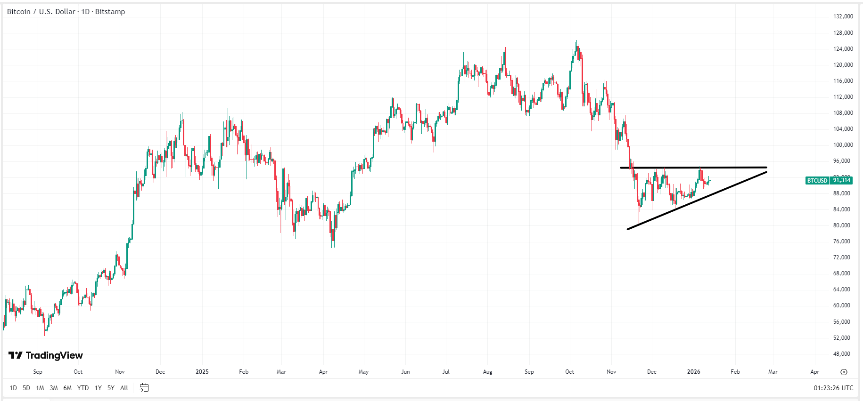Click the 2026 label on the time axis
Screen dimensions: 863x401
(x=694, y=371)
